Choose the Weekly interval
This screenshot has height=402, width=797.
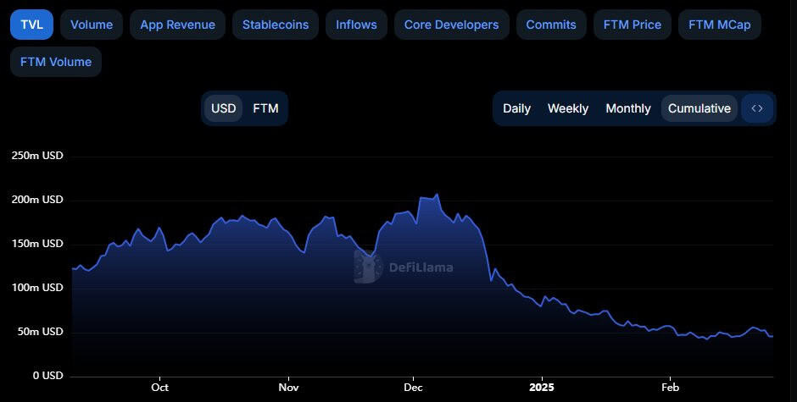click(568, 108)
